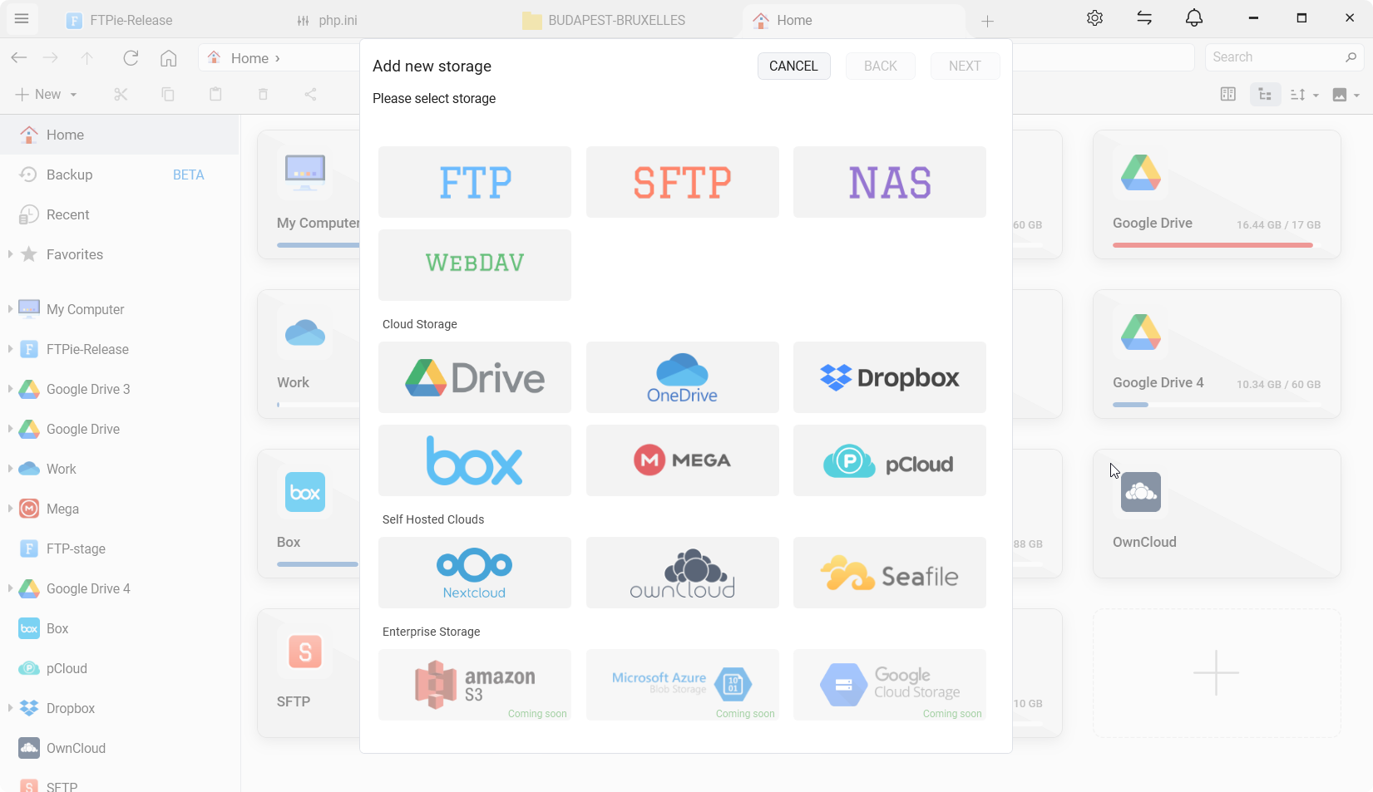Click the Share icon in toolbar
Screen dimensions: 1373x792
[310, 95]
